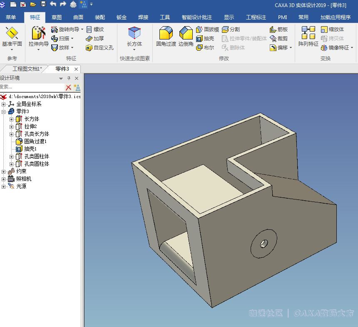The image size is (358, 327).
Task: Click the 拉伸向导 extrude wizard icon
Action: point(38,34)
